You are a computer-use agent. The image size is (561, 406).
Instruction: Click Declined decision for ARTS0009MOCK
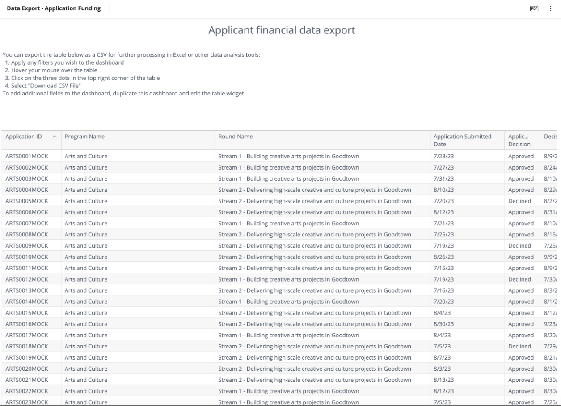click(x=522, y=245)
